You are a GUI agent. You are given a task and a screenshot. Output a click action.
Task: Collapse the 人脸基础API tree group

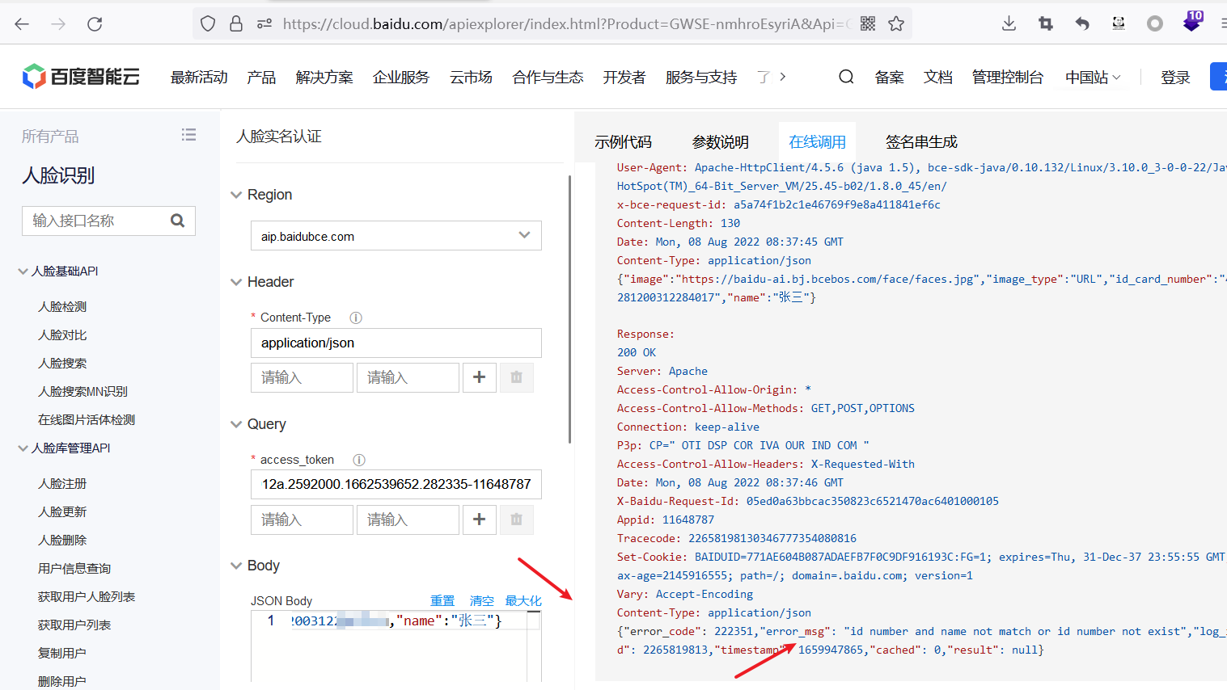pyautogui.click(x=23, y=271)
